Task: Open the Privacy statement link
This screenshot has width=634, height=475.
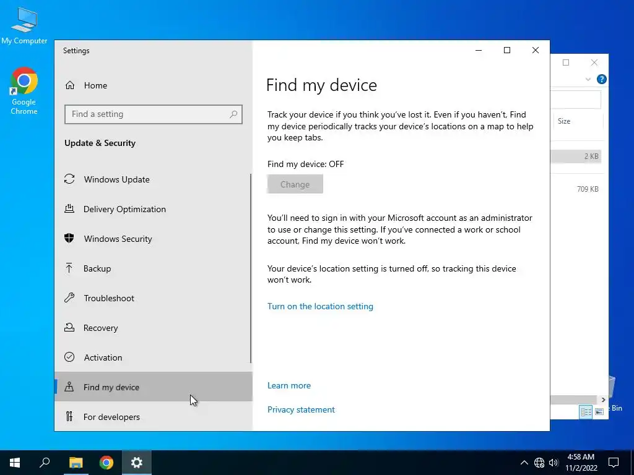Action: click(302, 409)
